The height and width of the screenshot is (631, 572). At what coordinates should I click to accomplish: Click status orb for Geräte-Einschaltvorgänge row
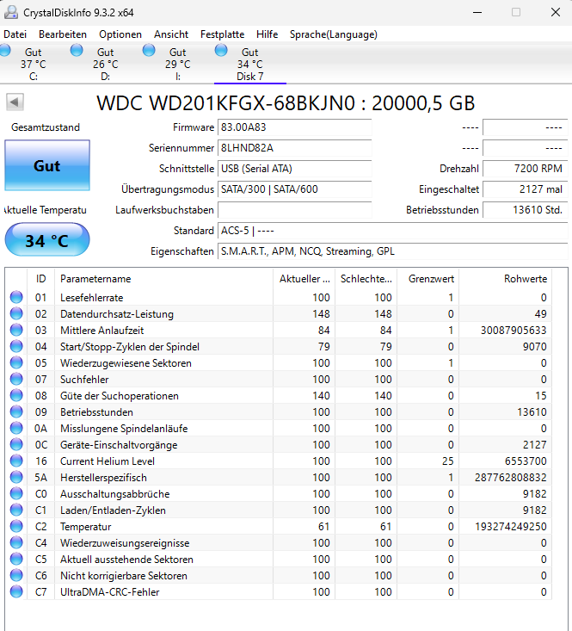tap(16, 445)
